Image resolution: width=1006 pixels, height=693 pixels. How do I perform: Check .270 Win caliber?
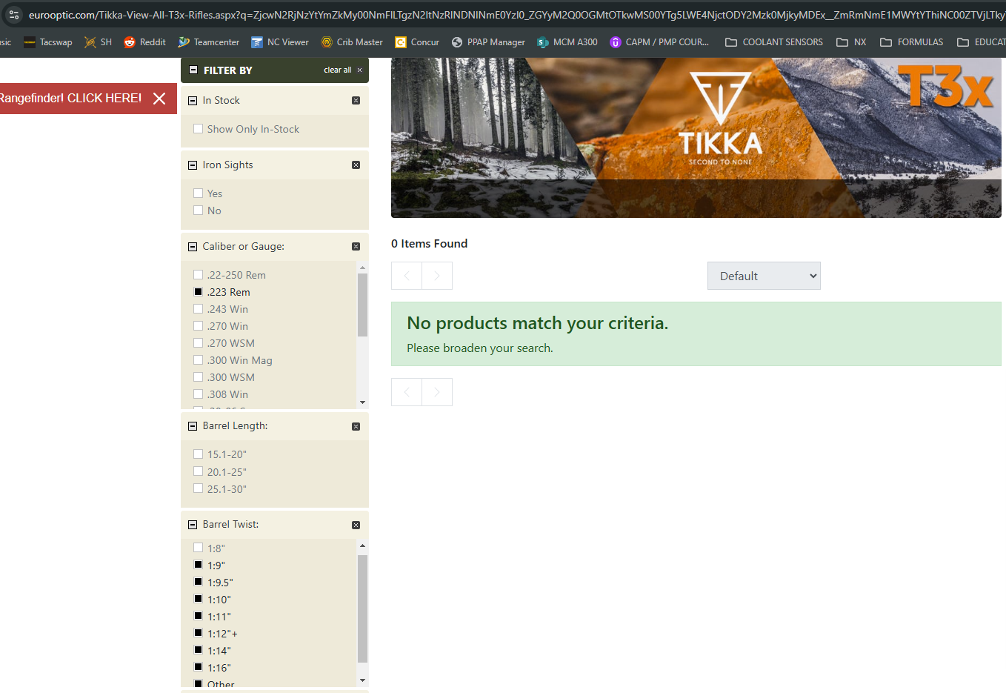coord(198,326)
